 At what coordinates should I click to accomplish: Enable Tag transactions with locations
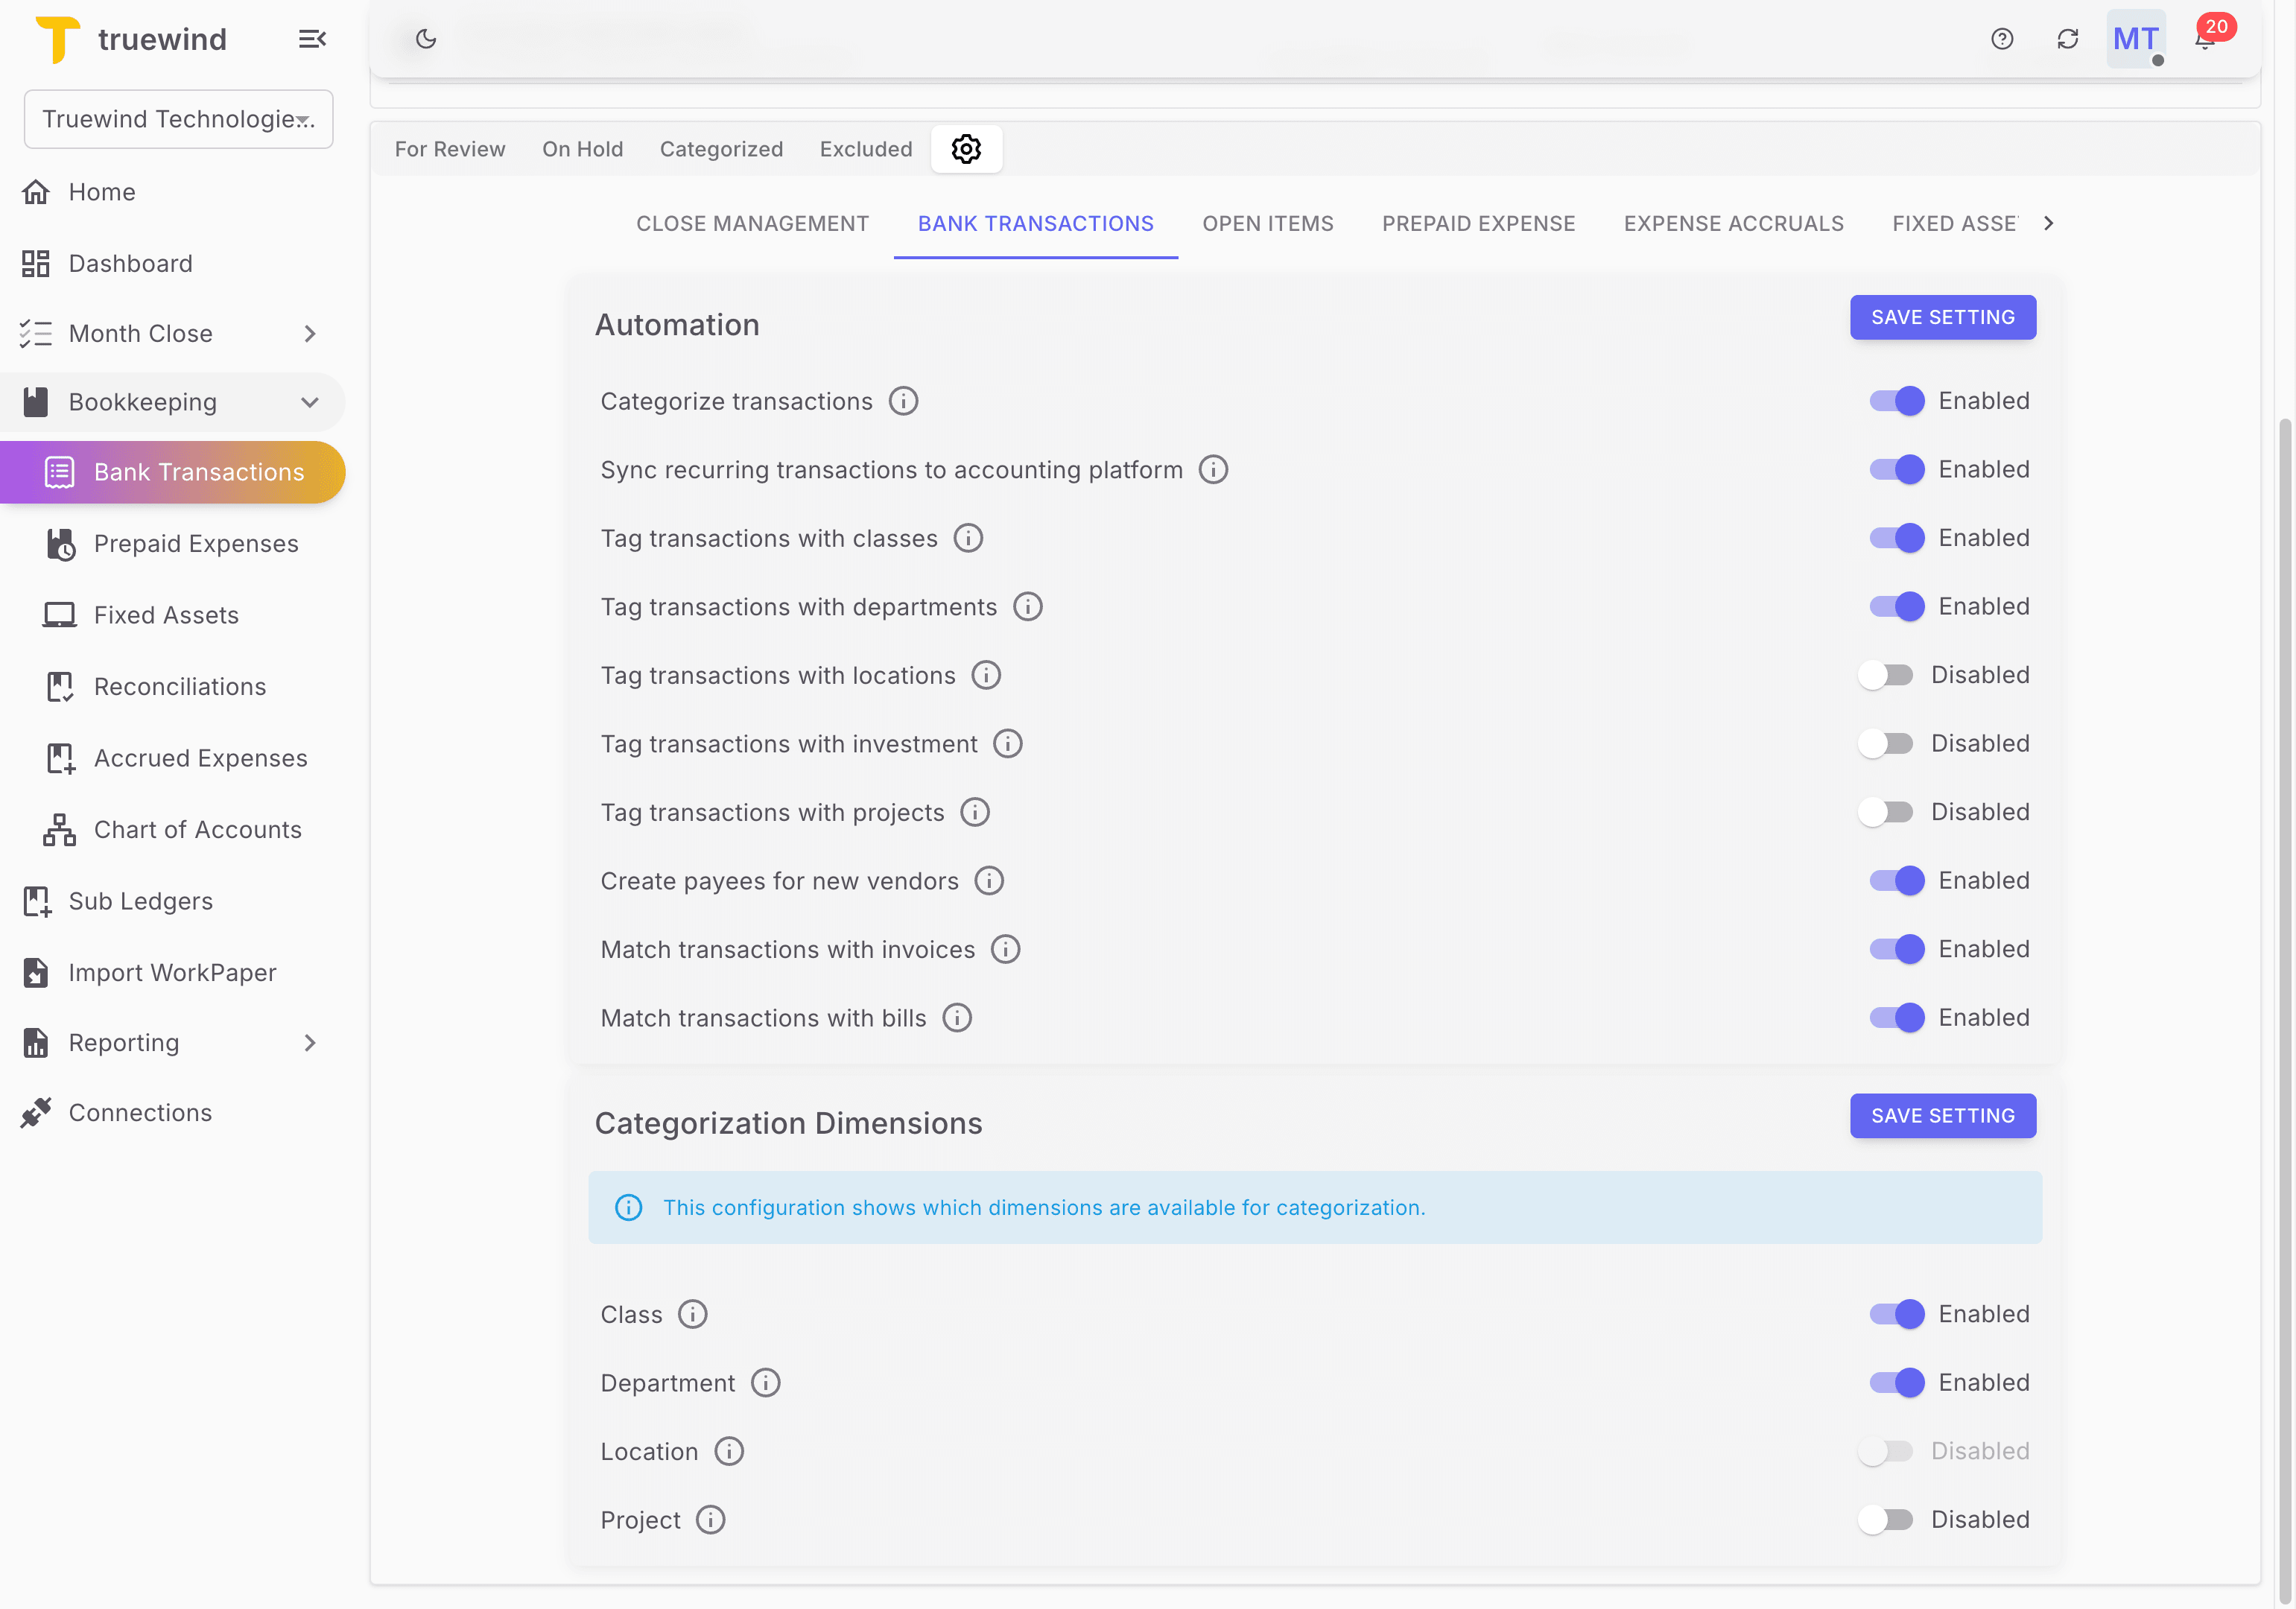1886,674
